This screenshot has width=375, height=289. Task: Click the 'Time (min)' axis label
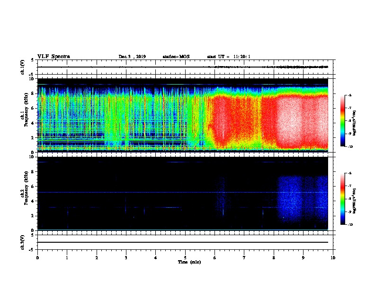tap(189, 262)
